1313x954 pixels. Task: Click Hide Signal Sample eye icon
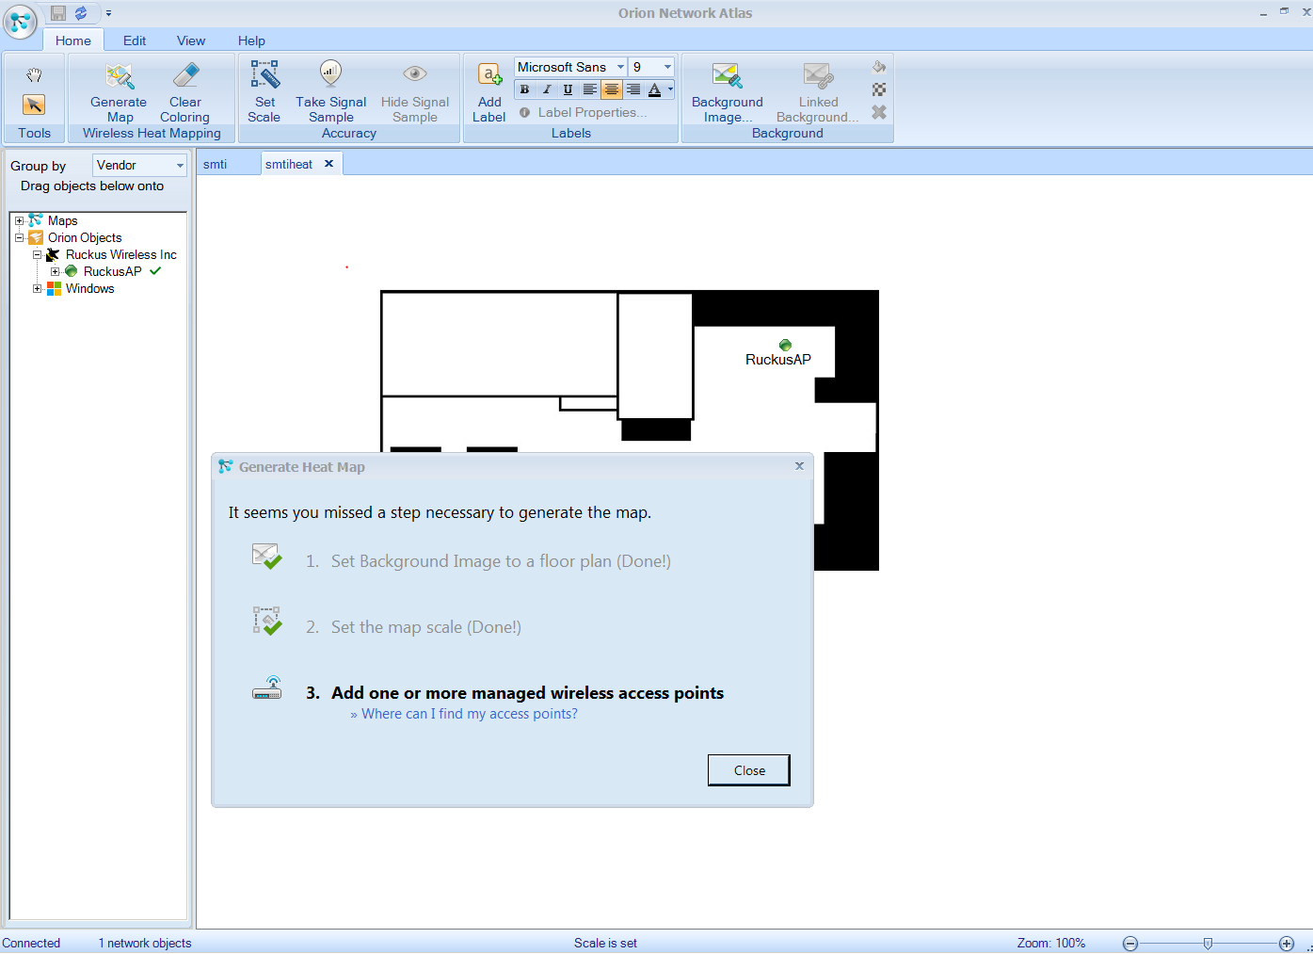415,73
